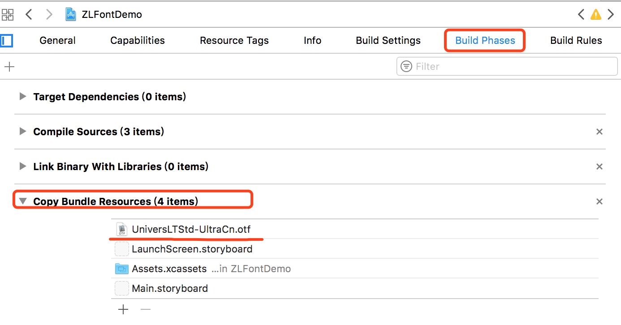
Task: Switch to the Build Settings tab
Action: pyautogui.click(x=388, y=41)
